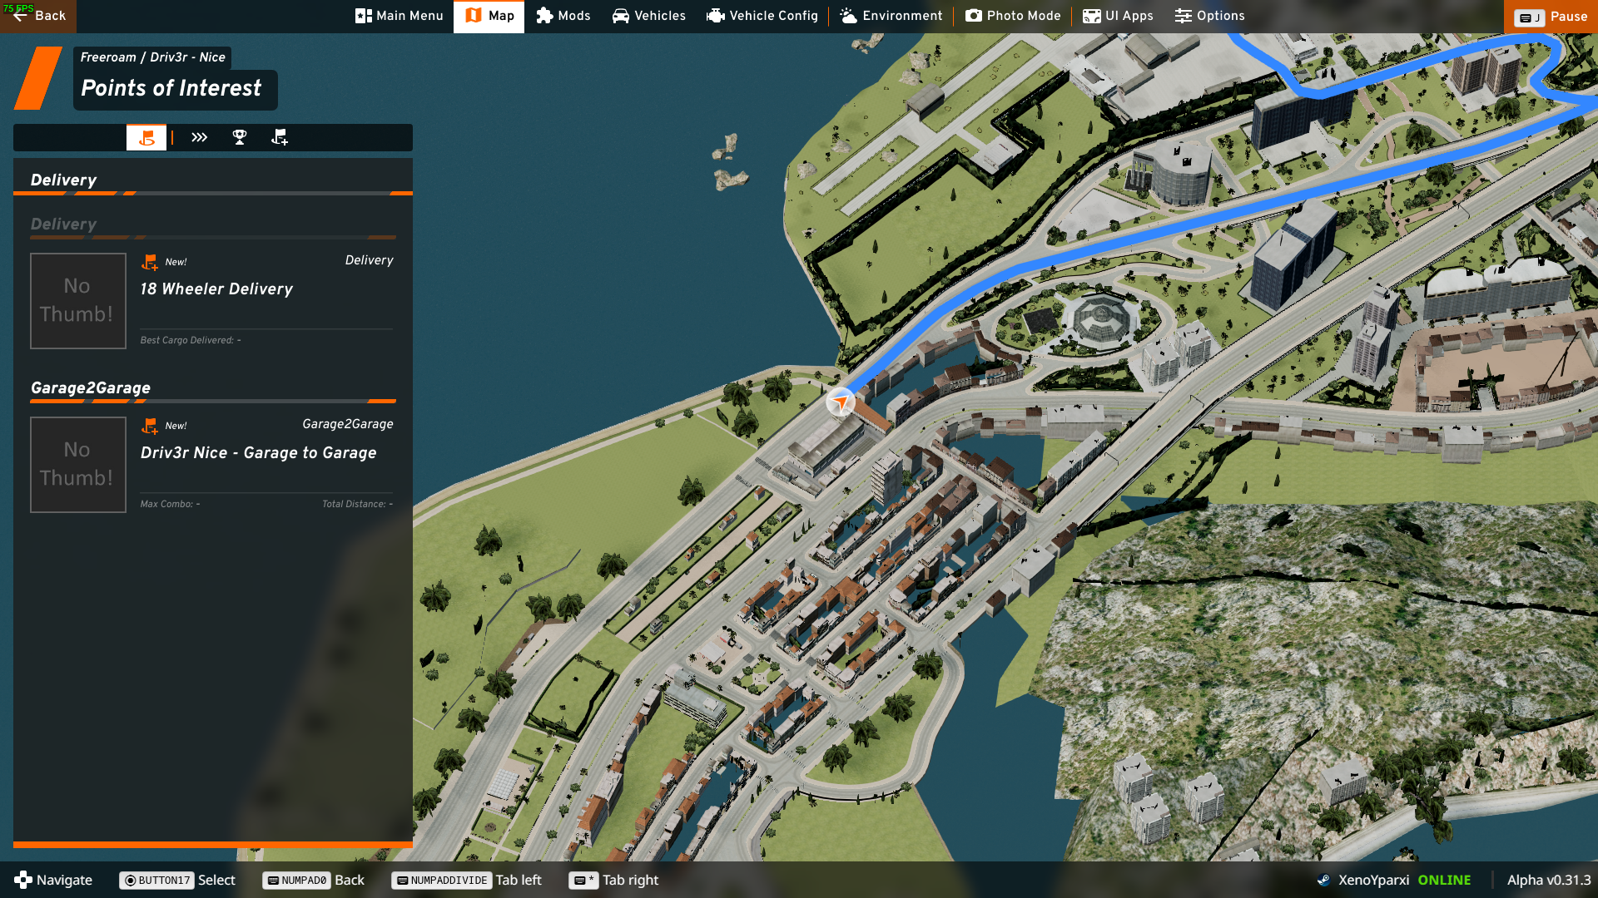The image size is (1598, 898).
Task: Click the NUMPAD0 Back hint
Action: pos(314,880)
